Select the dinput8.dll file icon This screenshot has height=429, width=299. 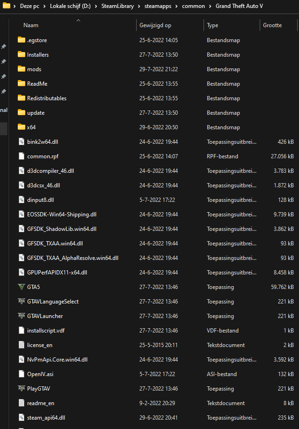[22, 200]
